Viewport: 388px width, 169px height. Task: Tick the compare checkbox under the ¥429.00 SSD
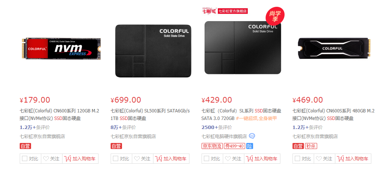207,159
